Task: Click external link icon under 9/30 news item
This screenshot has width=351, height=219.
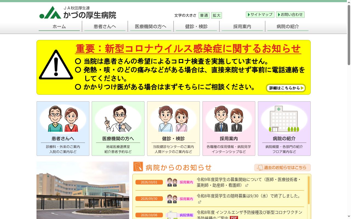Action: 199,202
